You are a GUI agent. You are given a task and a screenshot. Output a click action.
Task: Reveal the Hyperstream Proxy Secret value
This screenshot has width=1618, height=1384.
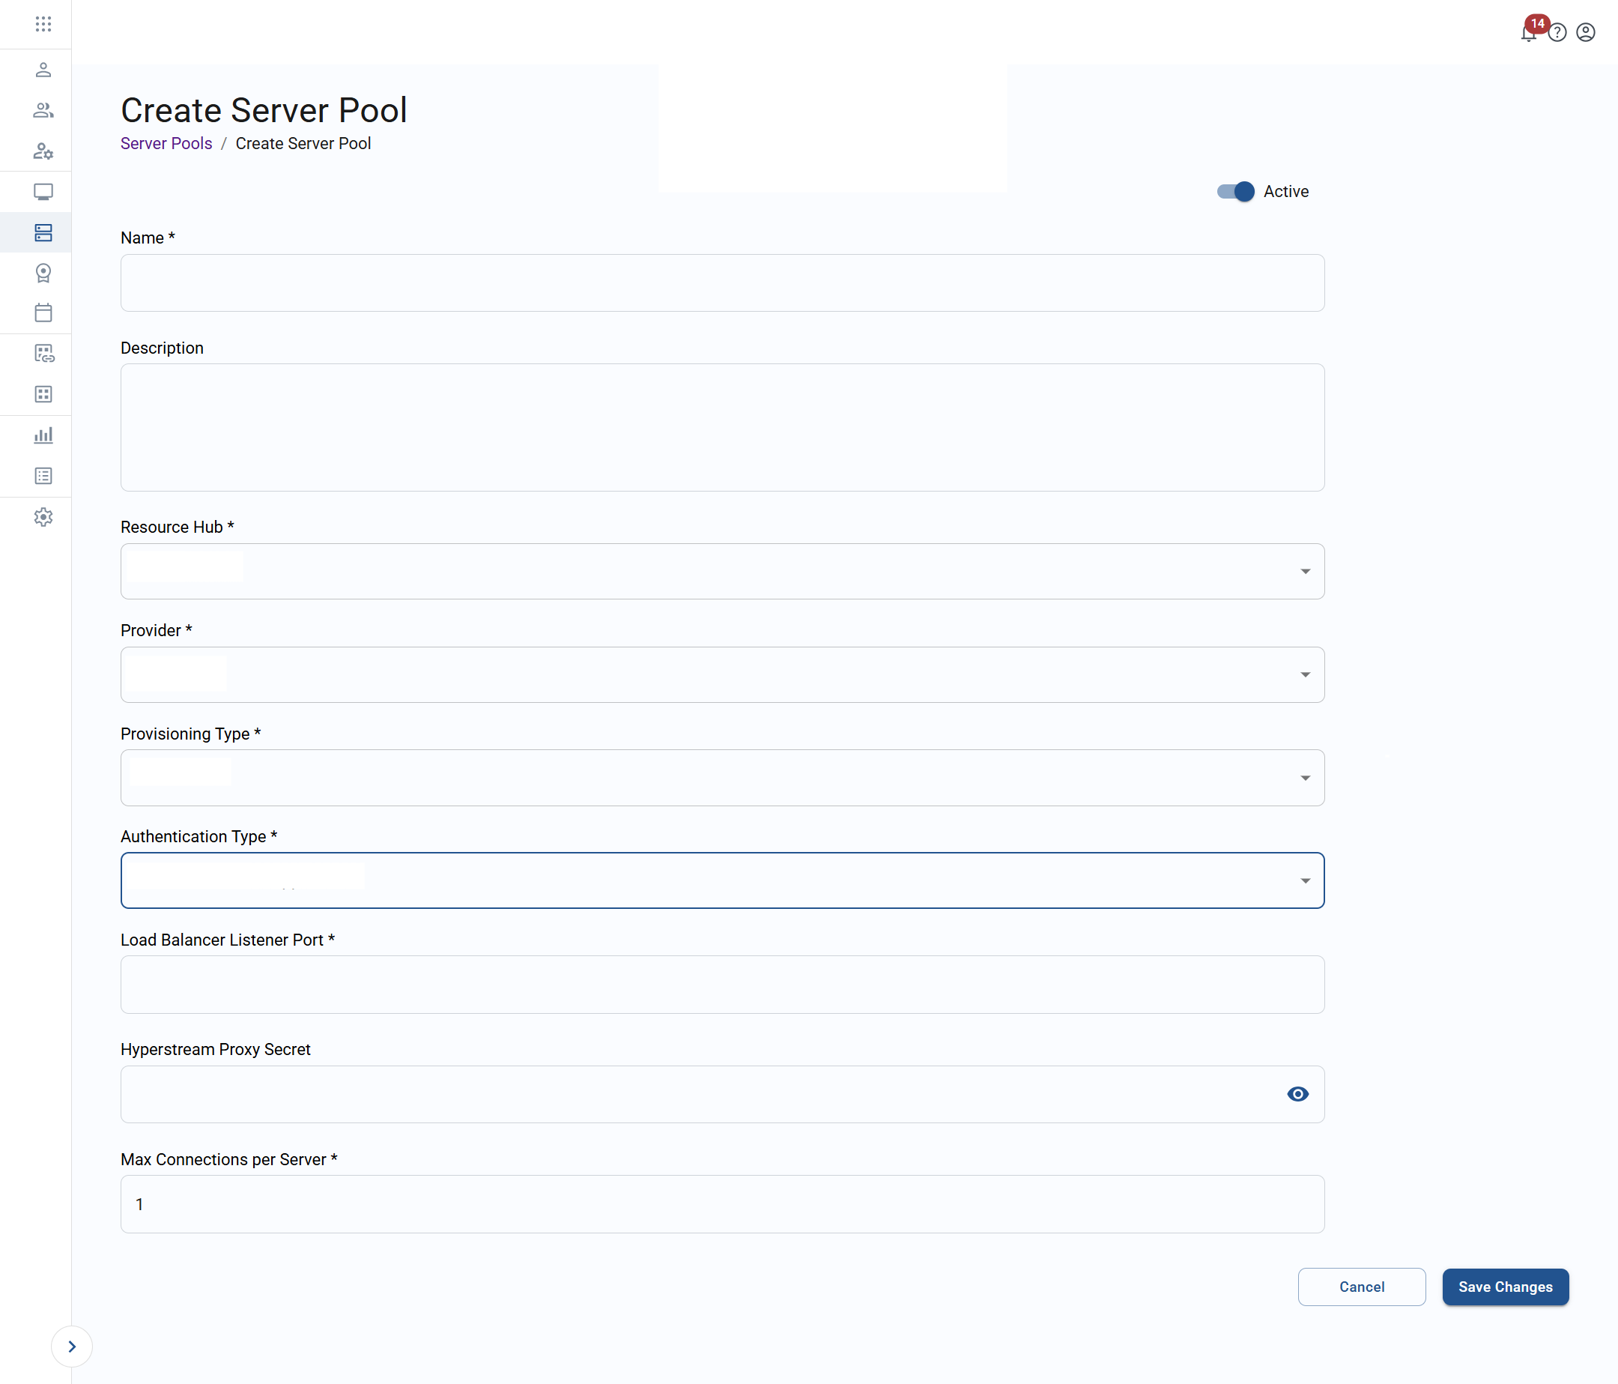coord(1297,1094)
